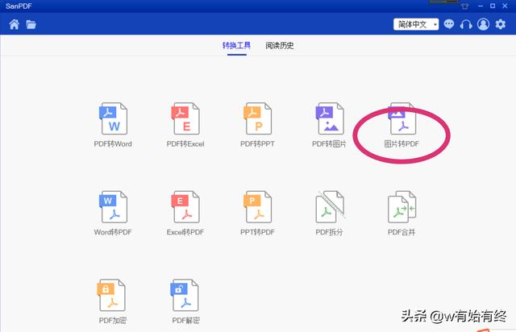Open the PDF转Excel converter icon

point(185,118)
